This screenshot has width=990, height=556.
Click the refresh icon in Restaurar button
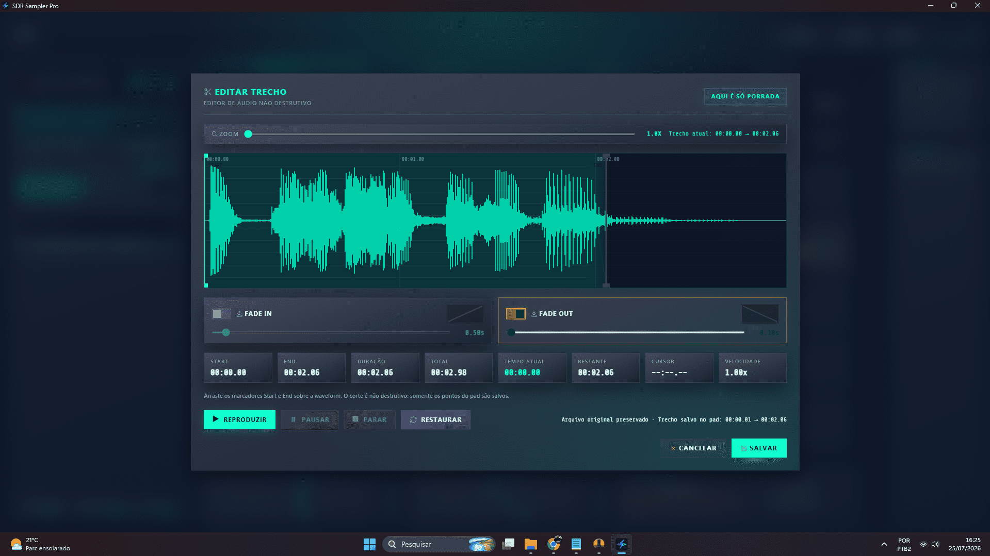tap(413, 420)
